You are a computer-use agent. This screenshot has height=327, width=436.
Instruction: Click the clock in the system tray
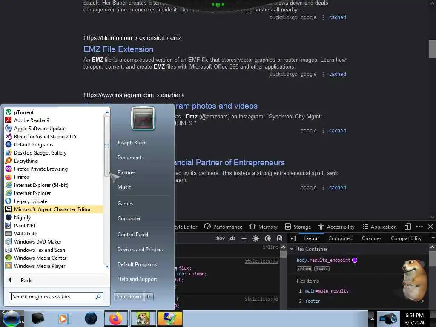414,319
